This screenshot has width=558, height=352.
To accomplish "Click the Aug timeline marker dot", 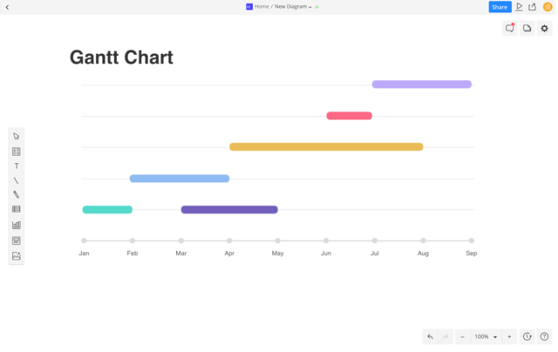I will (423, 240).
